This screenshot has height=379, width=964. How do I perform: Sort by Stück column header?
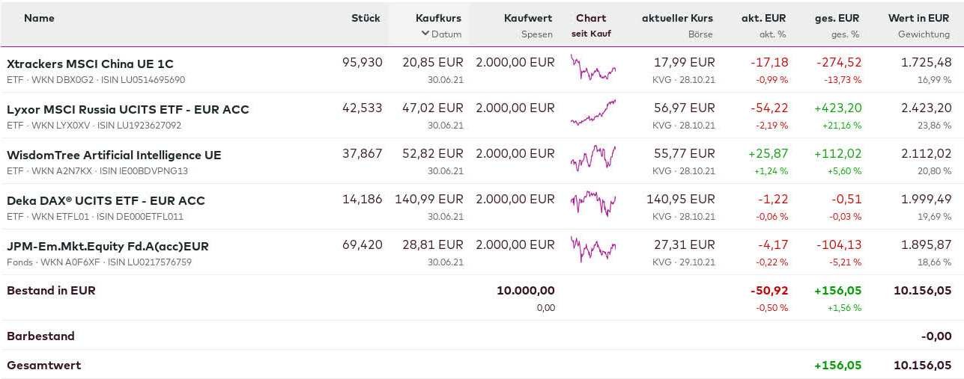pyautogui.click(x=366, y=18)
